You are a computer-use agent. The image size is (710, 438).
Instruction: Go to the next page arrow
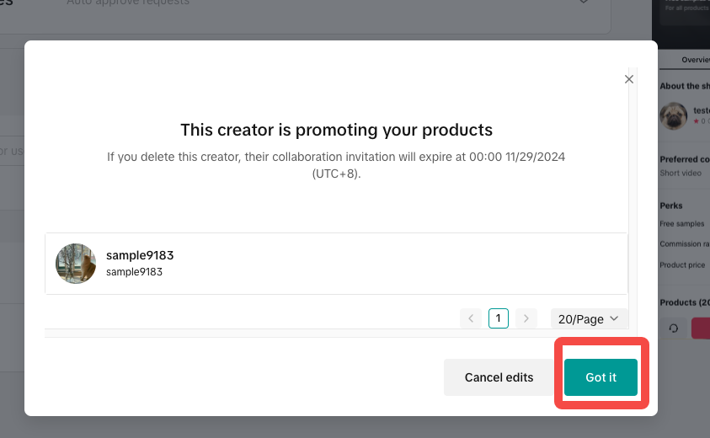(526, 318)
